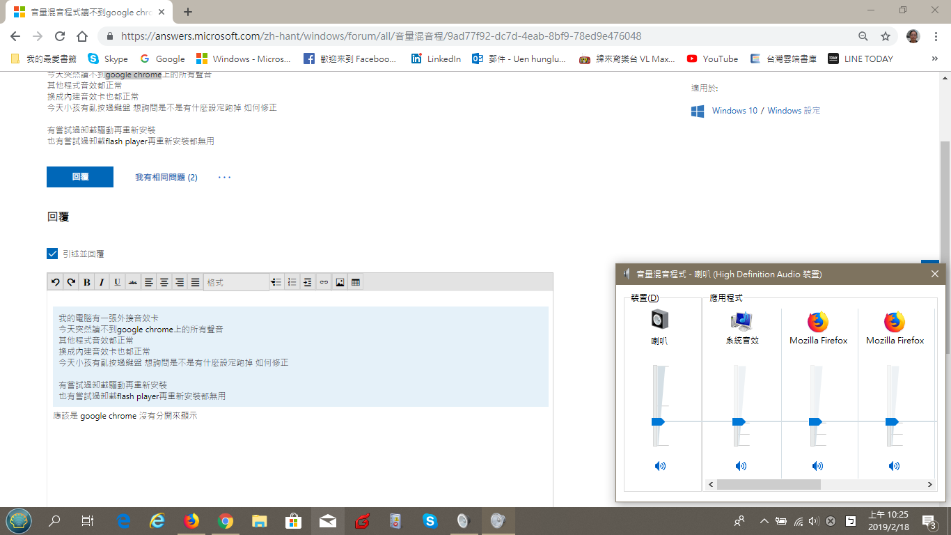The width and height of the screenshot is (951, 535).
Task: Mute the second Mozilla Firefox channel
Action: (x=895, y=466)
